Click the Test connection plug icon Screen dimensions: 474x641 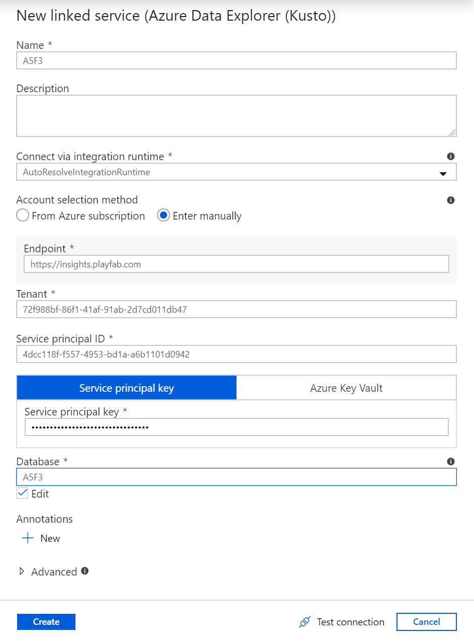[x=304, y=622]
